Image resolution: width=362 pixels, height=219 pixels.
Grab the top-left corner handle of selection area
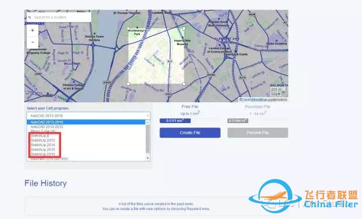pos(128,29)
